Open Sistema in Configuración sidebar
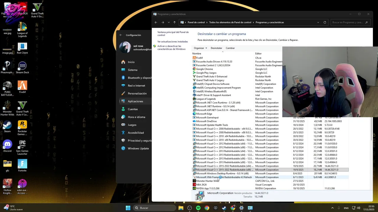The width and height of the screenshot is (378, 212). coord(133,70)
